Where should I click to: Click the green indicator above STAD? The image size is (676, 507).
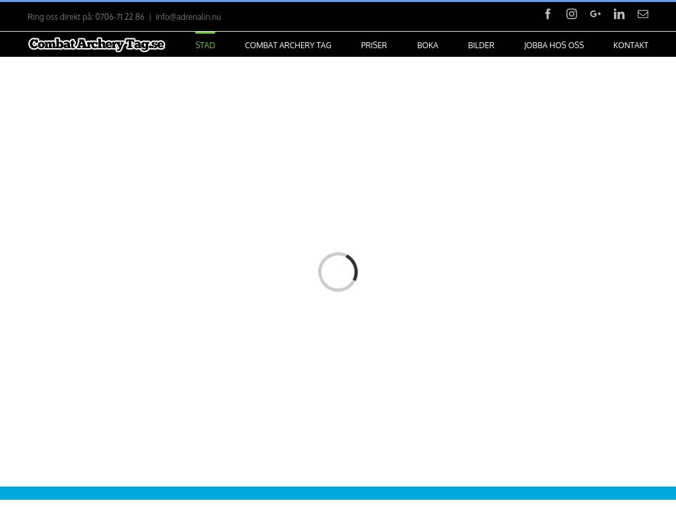point(205,32)
